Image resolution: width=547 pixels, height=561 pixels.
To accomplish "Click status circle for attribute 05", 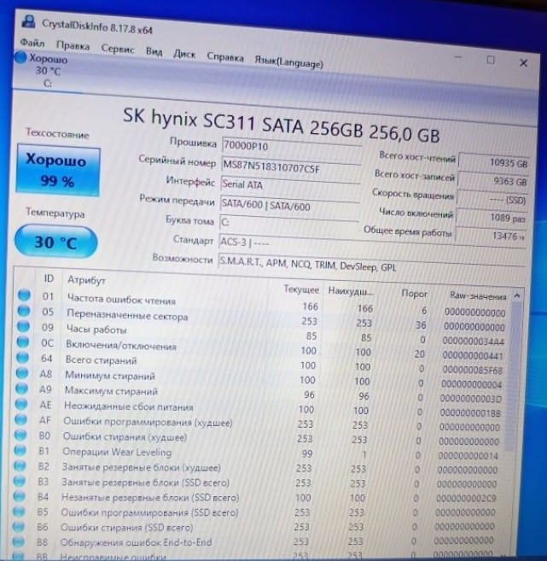I will coord(24,310).
